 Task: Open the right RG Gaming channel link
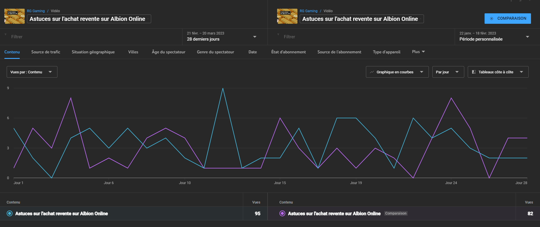tap(308, 11)
